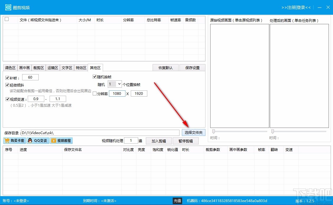Click the 总比特率 column header
The width and height of the screenshot is (333, 205).
[x=157, y=20]
